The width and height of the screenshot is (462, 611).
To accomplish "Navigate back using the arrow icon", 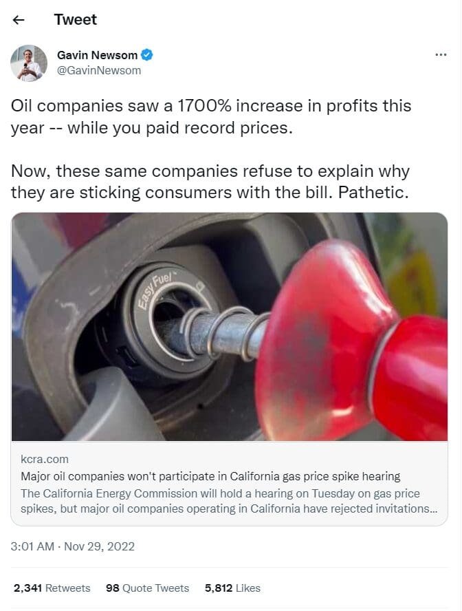I will point(18,20).
